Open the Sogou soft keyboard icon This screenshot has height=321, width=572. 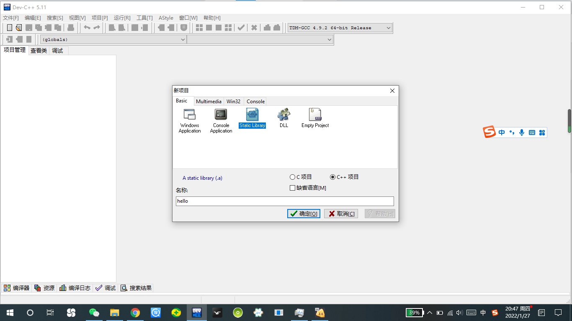pyautogui.click(x=532, y=132)
